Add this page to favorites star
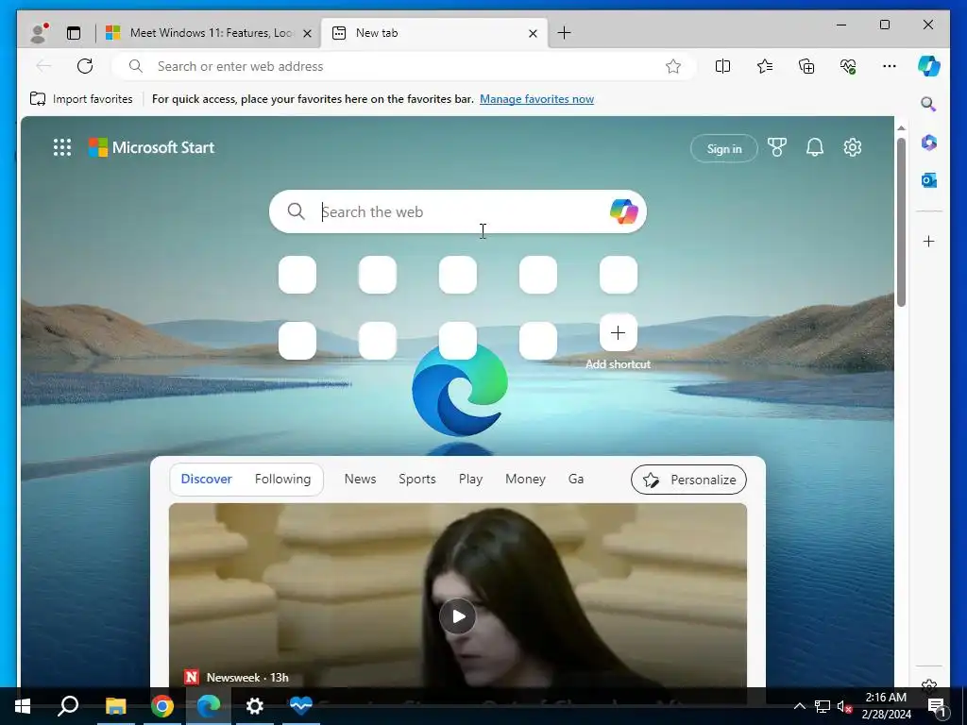The image size is (967, 725). pos(672,66)
